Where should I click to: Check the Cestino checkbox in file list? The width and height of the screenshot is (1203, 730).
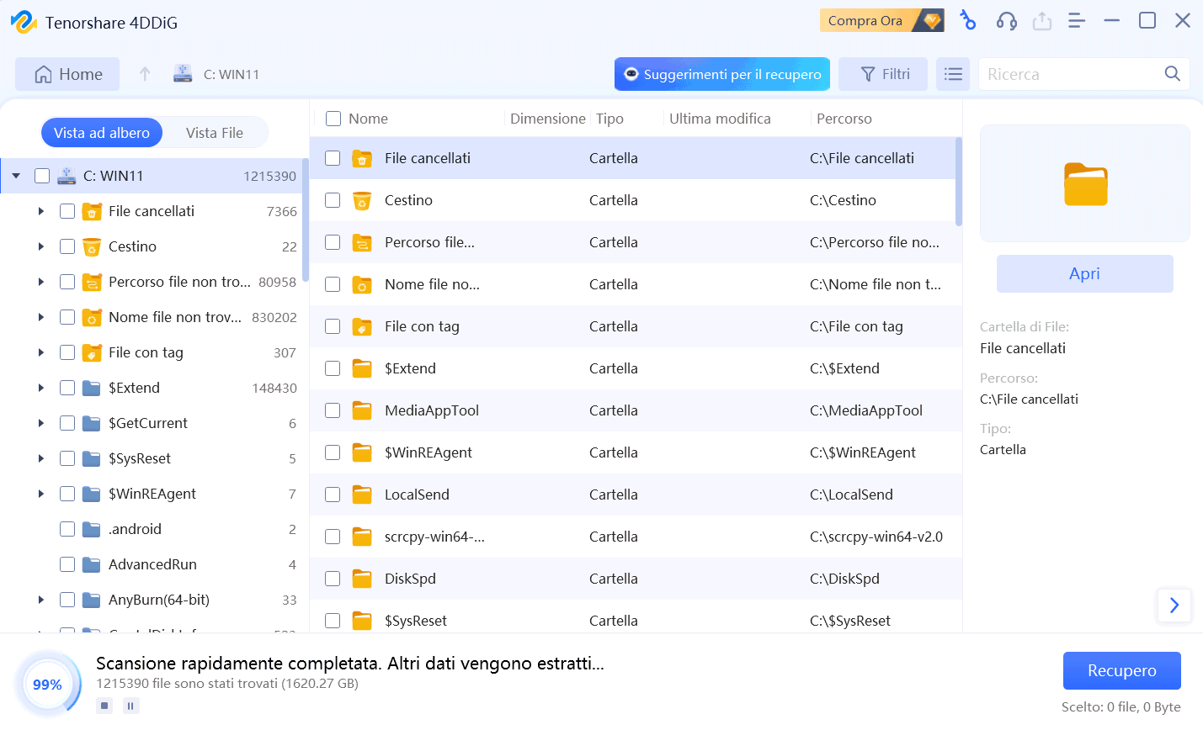coord(333,200)
